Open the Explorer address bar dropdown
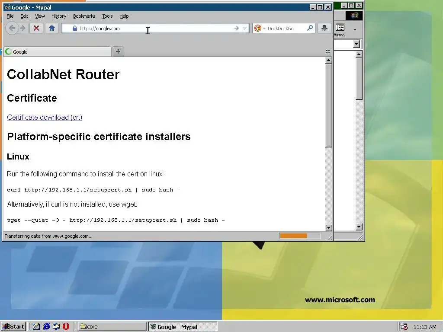The width and height of the screenshot is (443, 332). pyautogui.click(x=356, y=44)
